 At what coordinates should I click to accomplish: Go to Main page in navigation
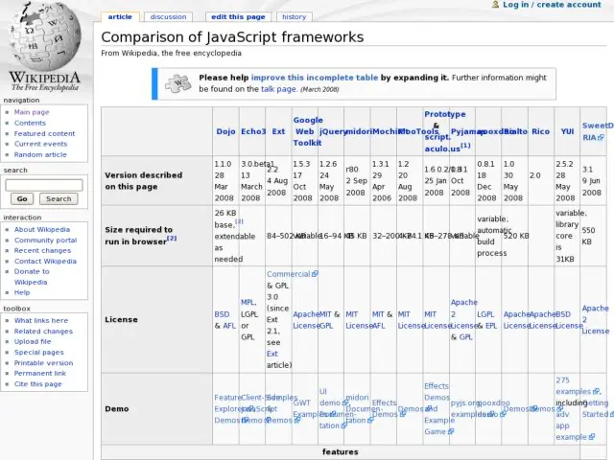coord(32,112)
